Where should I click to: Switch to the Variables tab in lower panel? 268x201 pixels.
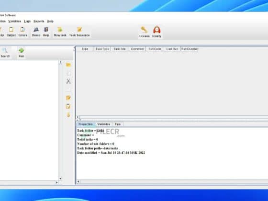coord(103,124)
